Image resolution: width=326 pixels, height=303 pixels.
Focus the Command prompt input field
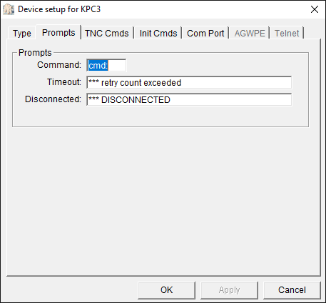(106, 65)
